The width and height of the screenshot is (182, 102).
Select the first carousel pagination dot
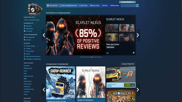click(x=81, y=57)
